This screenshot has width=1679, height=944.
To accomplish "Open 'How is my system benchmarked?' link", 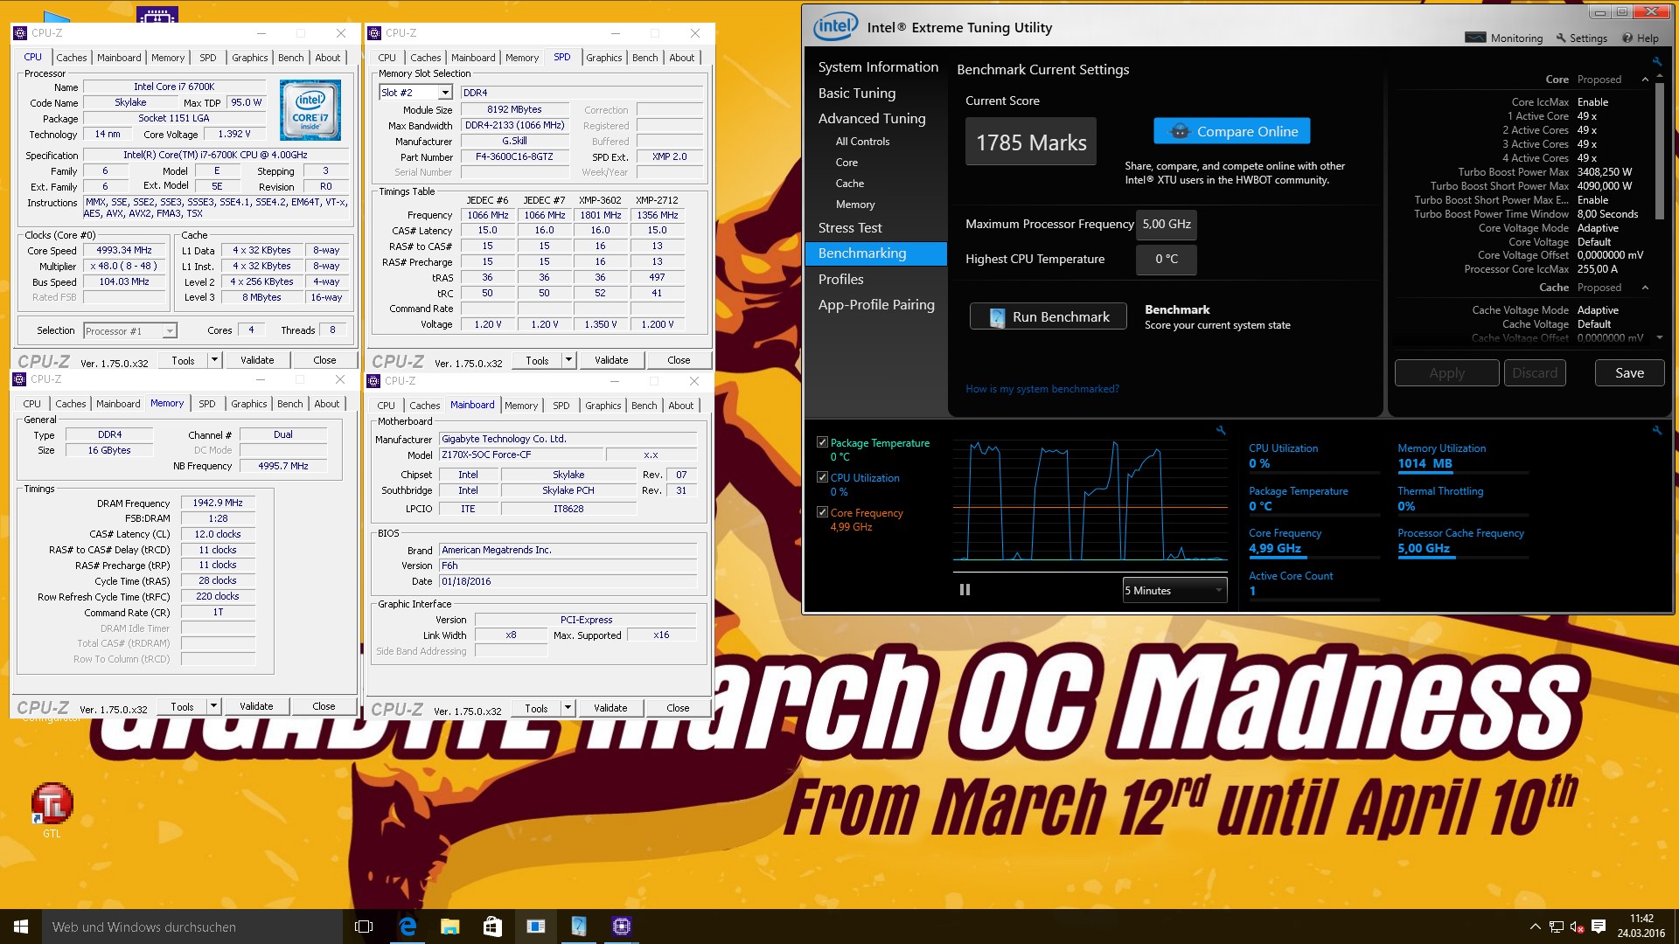I will click(1042, 389).
